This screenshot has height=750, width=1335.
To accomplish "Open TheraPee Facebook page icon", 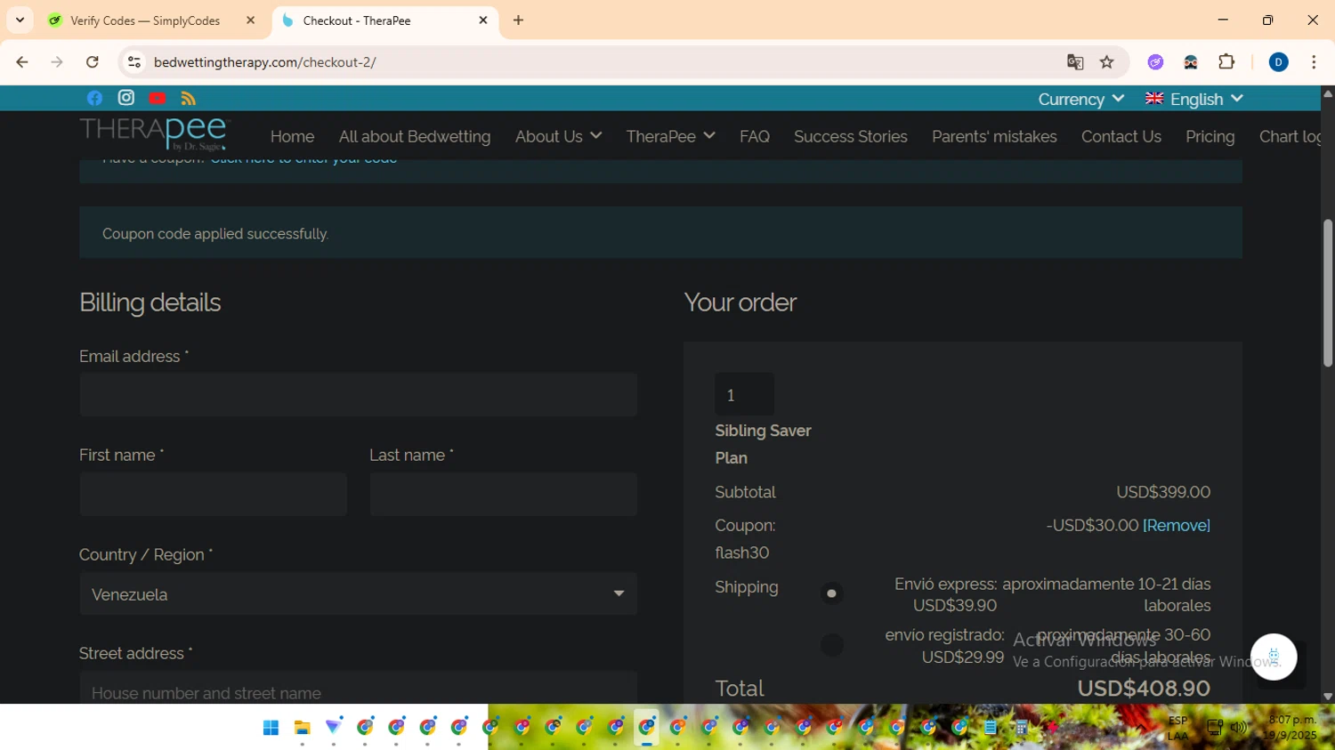I will pyautogui.click(x=94, y=98).
